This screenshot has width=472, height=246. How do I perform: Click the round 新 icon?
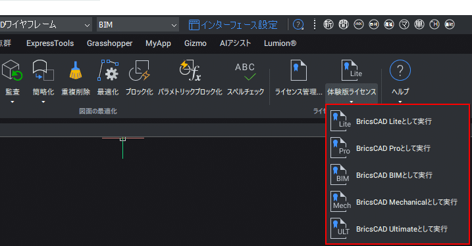click(328, 24)
